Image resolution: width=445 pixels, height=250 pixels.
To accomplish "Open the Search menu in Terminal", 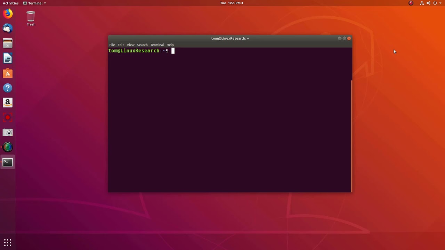I will (x=142, y=45).
